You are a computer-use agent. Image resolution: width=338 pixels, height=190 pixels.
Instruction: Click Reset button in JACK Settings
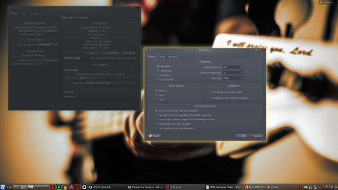point(154,136)
